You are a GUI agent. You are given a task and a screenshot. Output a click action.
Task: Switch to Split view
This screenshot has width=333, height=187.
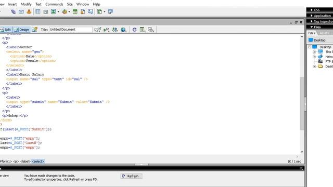[6, 30]
